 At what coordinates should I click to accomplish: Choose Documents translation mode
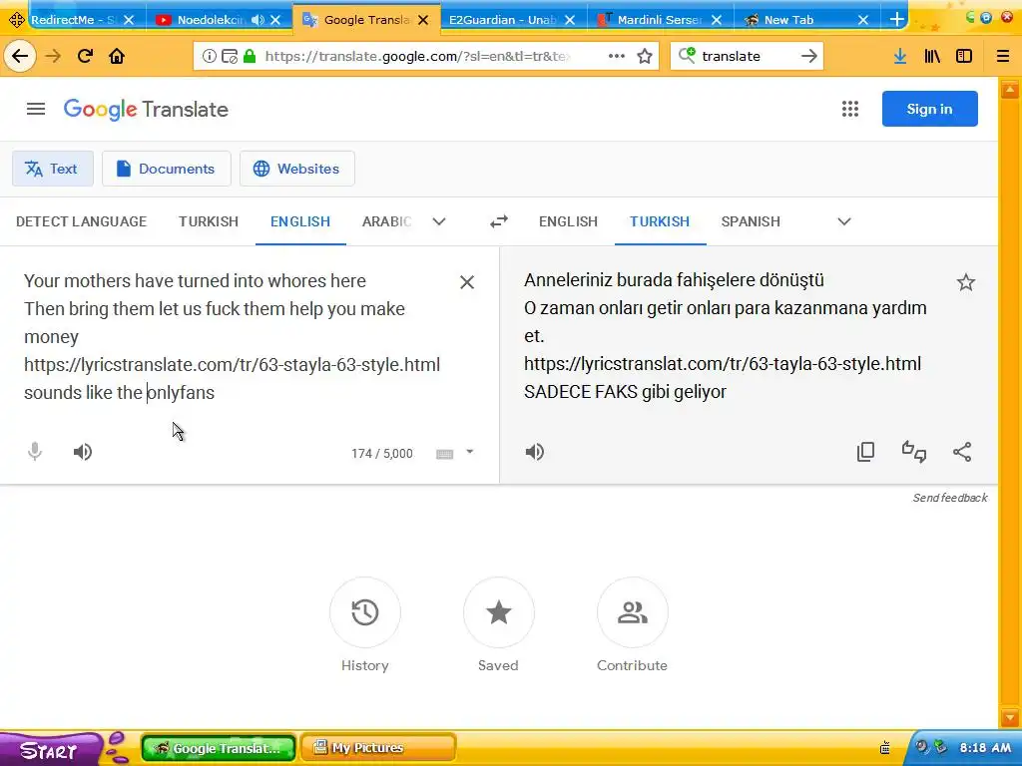[167, 169]
